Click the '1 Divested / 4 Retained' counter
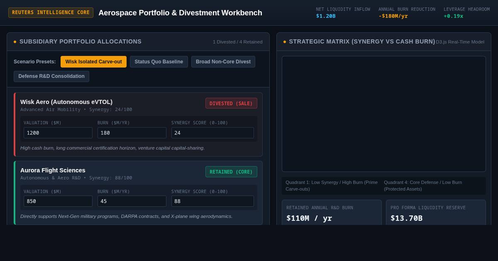 coord(238,42)
